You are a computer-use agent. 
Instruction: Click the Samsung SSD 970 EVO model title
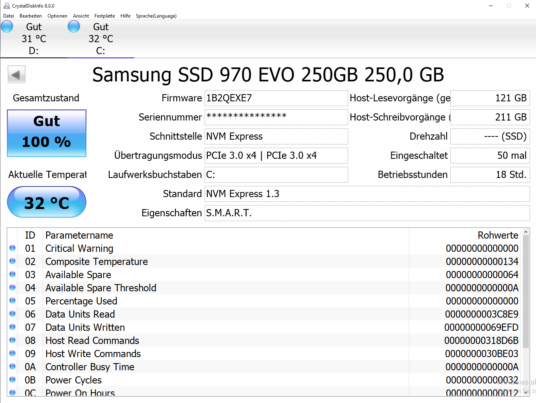point(268,75)
